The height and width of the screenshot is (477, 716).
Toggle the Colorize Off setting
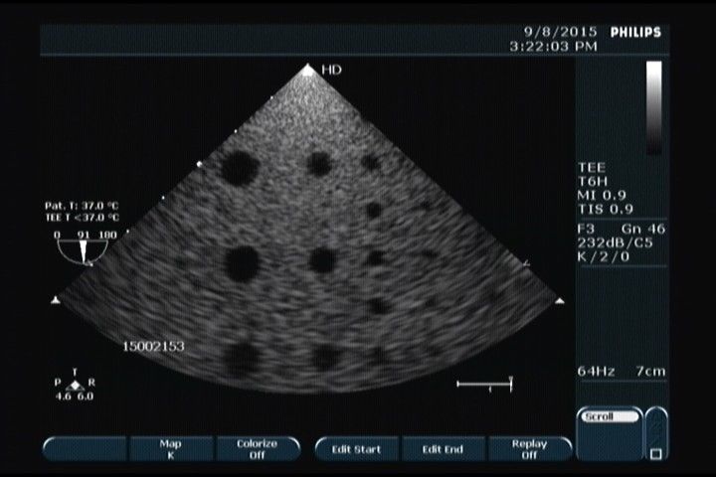tap(256, 449)
